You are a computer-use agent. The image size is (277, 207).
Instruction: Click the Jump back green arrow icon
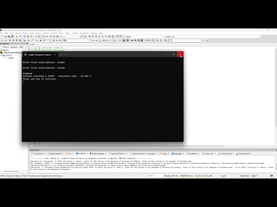click(2, 40)
